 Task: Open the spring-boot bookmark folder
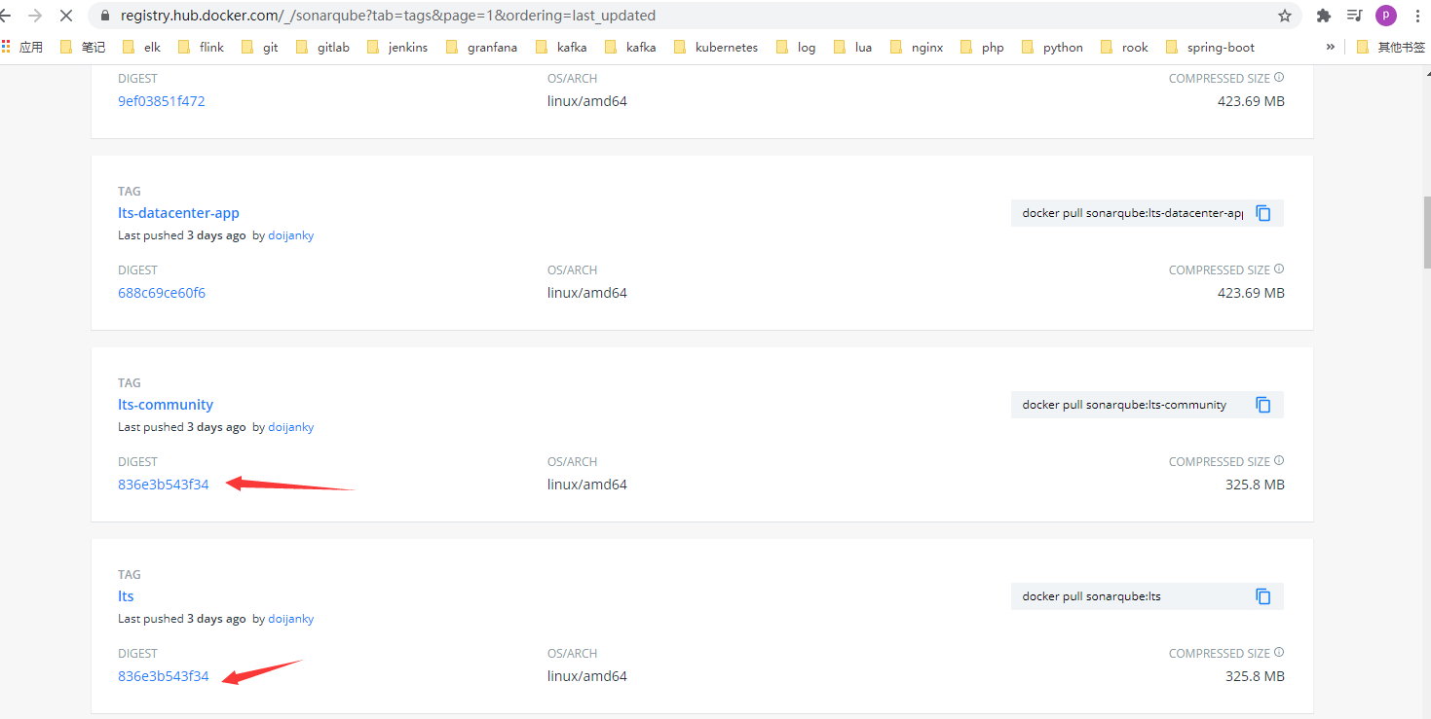[1210, 47]
